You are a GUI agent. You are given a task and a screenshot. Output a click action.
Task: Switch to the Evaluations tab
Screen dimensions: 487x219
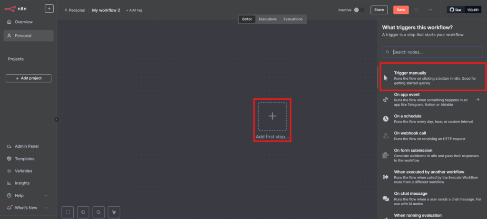point(292,19)
